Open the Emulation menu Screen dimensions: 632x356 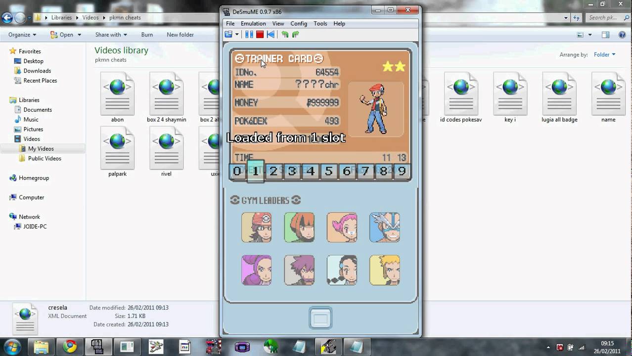[253, 23]
